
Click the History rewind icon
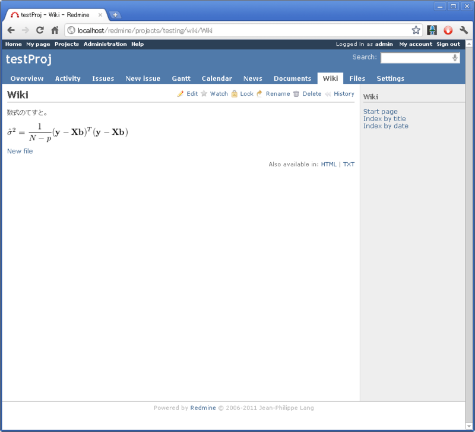point(328,94)
